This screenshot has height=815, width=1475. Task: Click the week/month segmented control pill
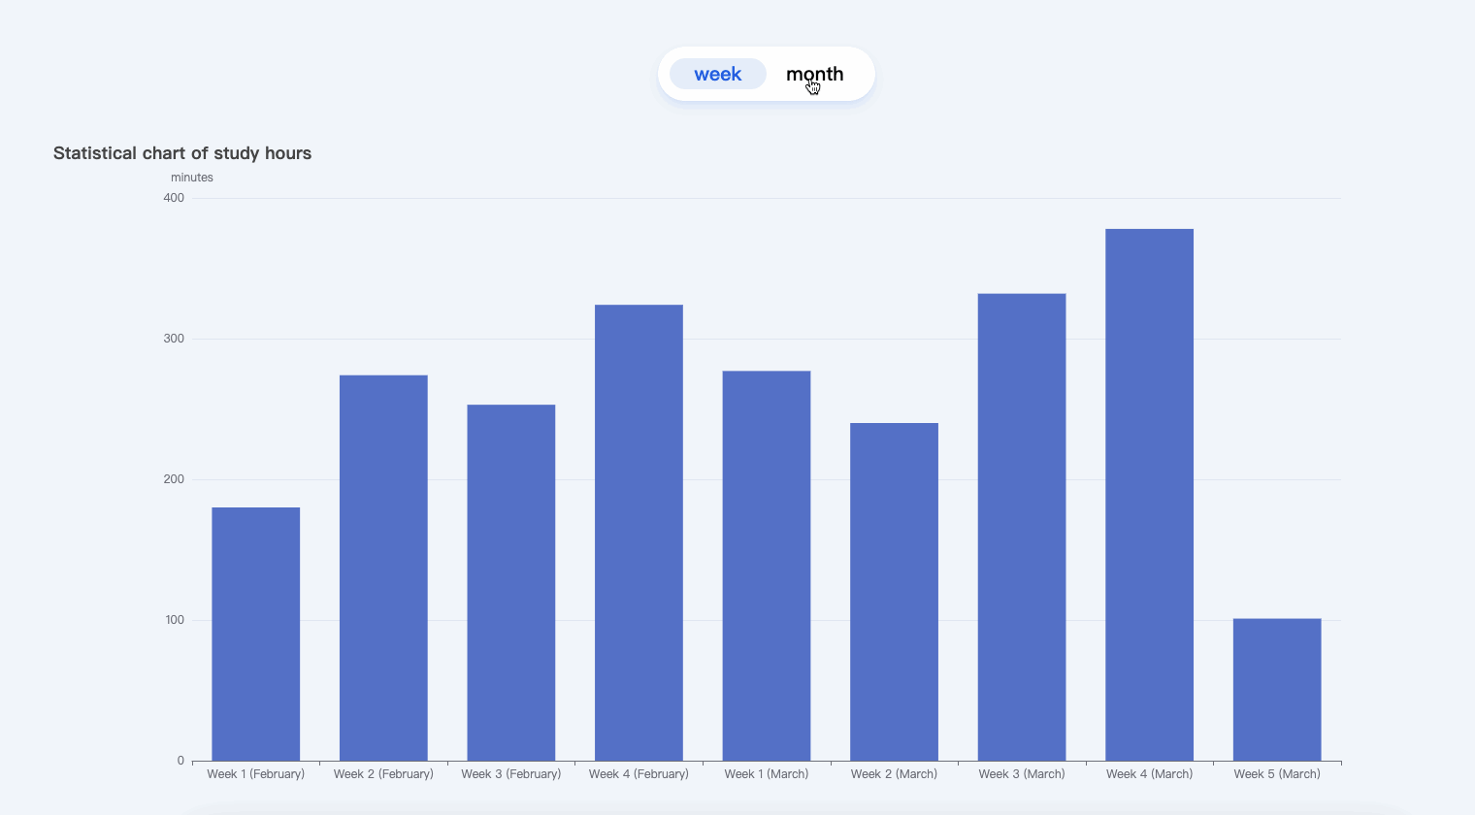coord(767,74)
